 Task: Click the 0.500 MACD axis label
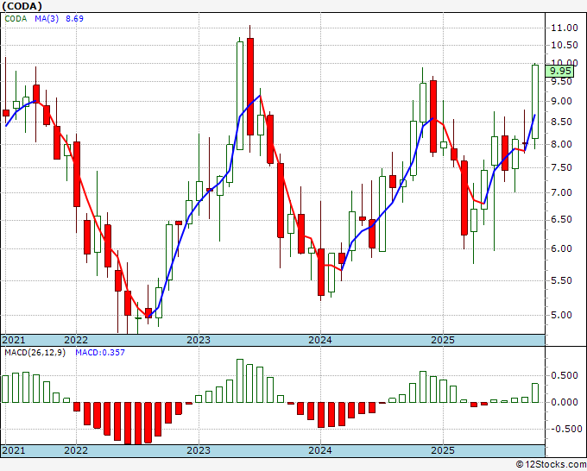(x=565, y=375)
